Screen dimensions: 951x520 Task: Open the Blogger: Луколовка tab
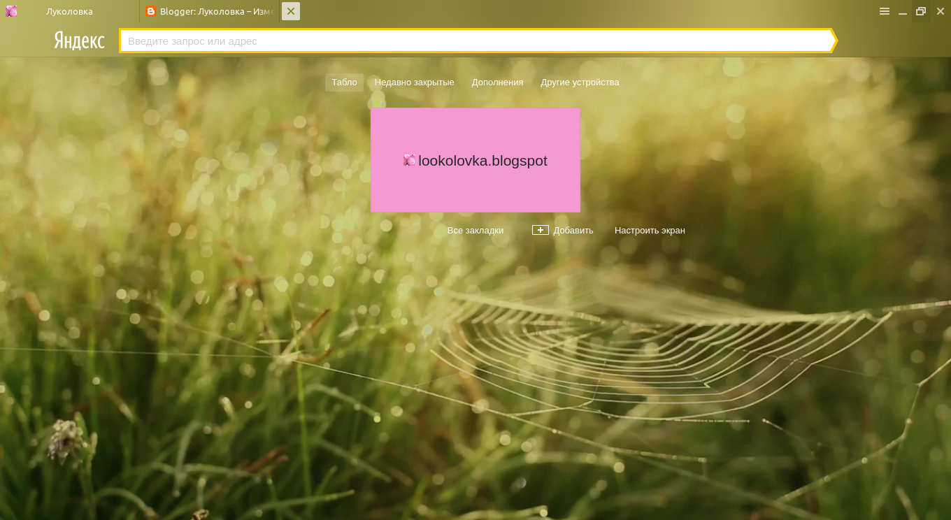[210, 11]
